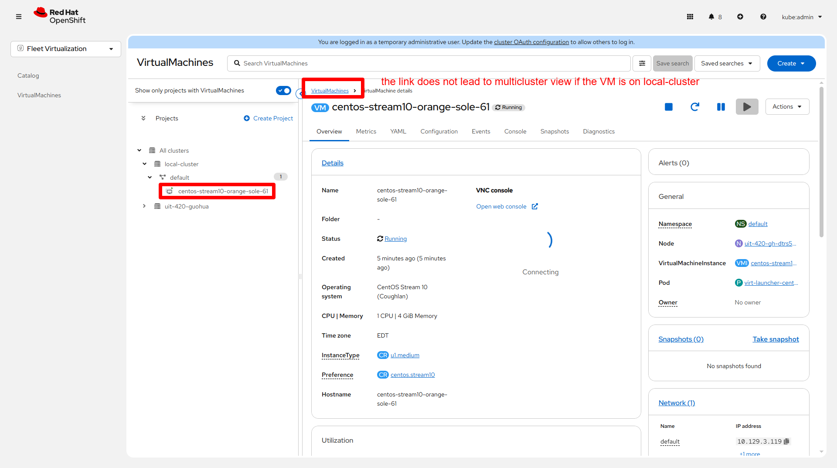Select uit-420-guohua cluster in tree
This screenshot has height=468, width=837.
tap(187, 206)
